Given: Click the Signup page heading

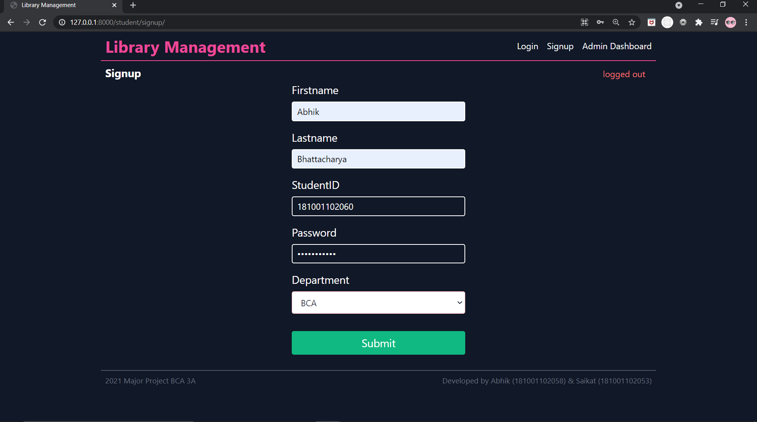Looking at the screenshot, I should 123,74.
